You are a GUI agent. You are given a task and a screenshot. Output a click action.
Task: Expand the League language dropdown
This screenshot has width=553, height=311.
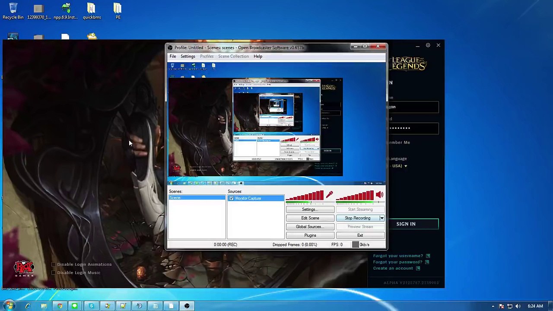(405, 166)
